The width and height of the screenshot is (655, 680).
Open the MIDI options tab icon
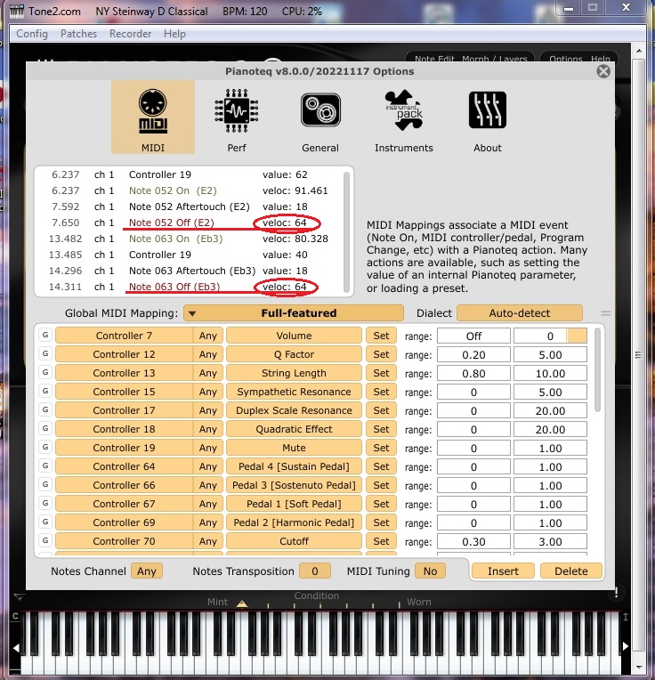(152, 117)
